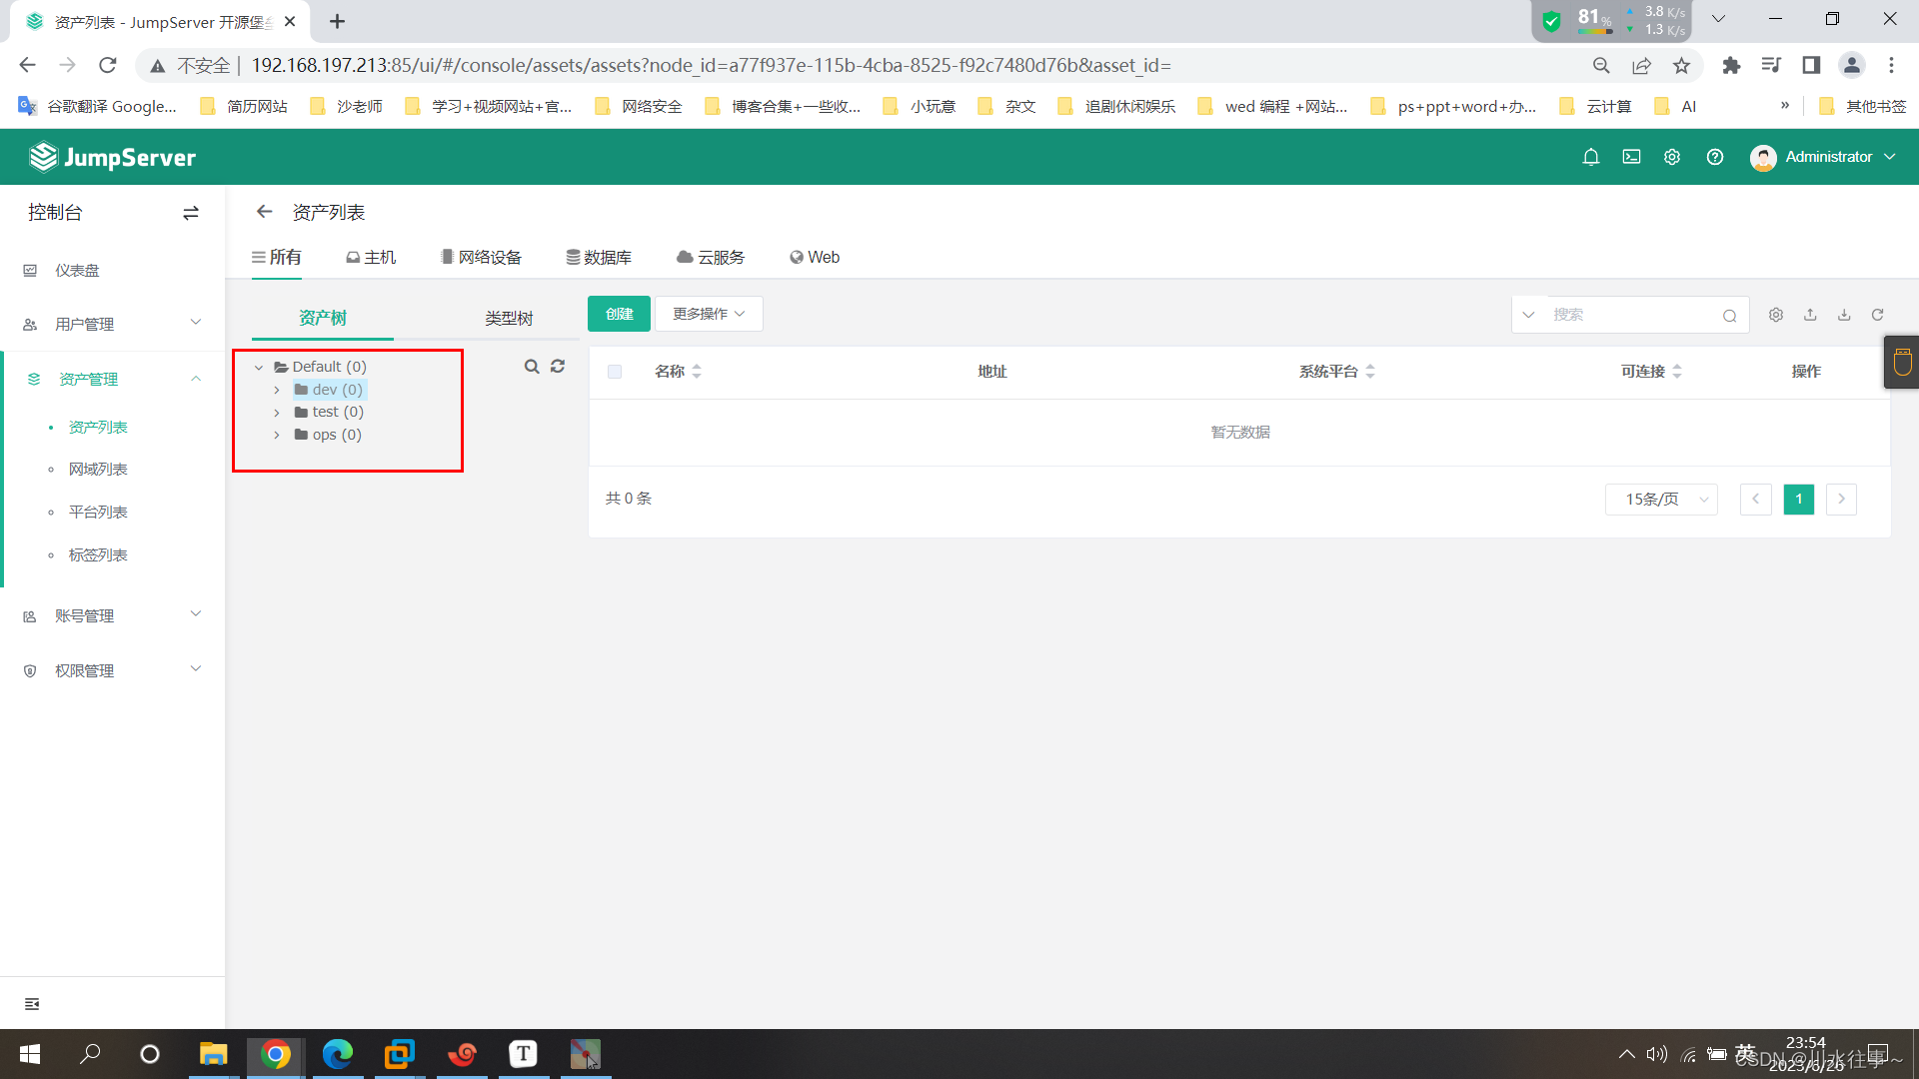
Task: Toggle the select-all checkbox in table header
Action: (x=615, y=372)
